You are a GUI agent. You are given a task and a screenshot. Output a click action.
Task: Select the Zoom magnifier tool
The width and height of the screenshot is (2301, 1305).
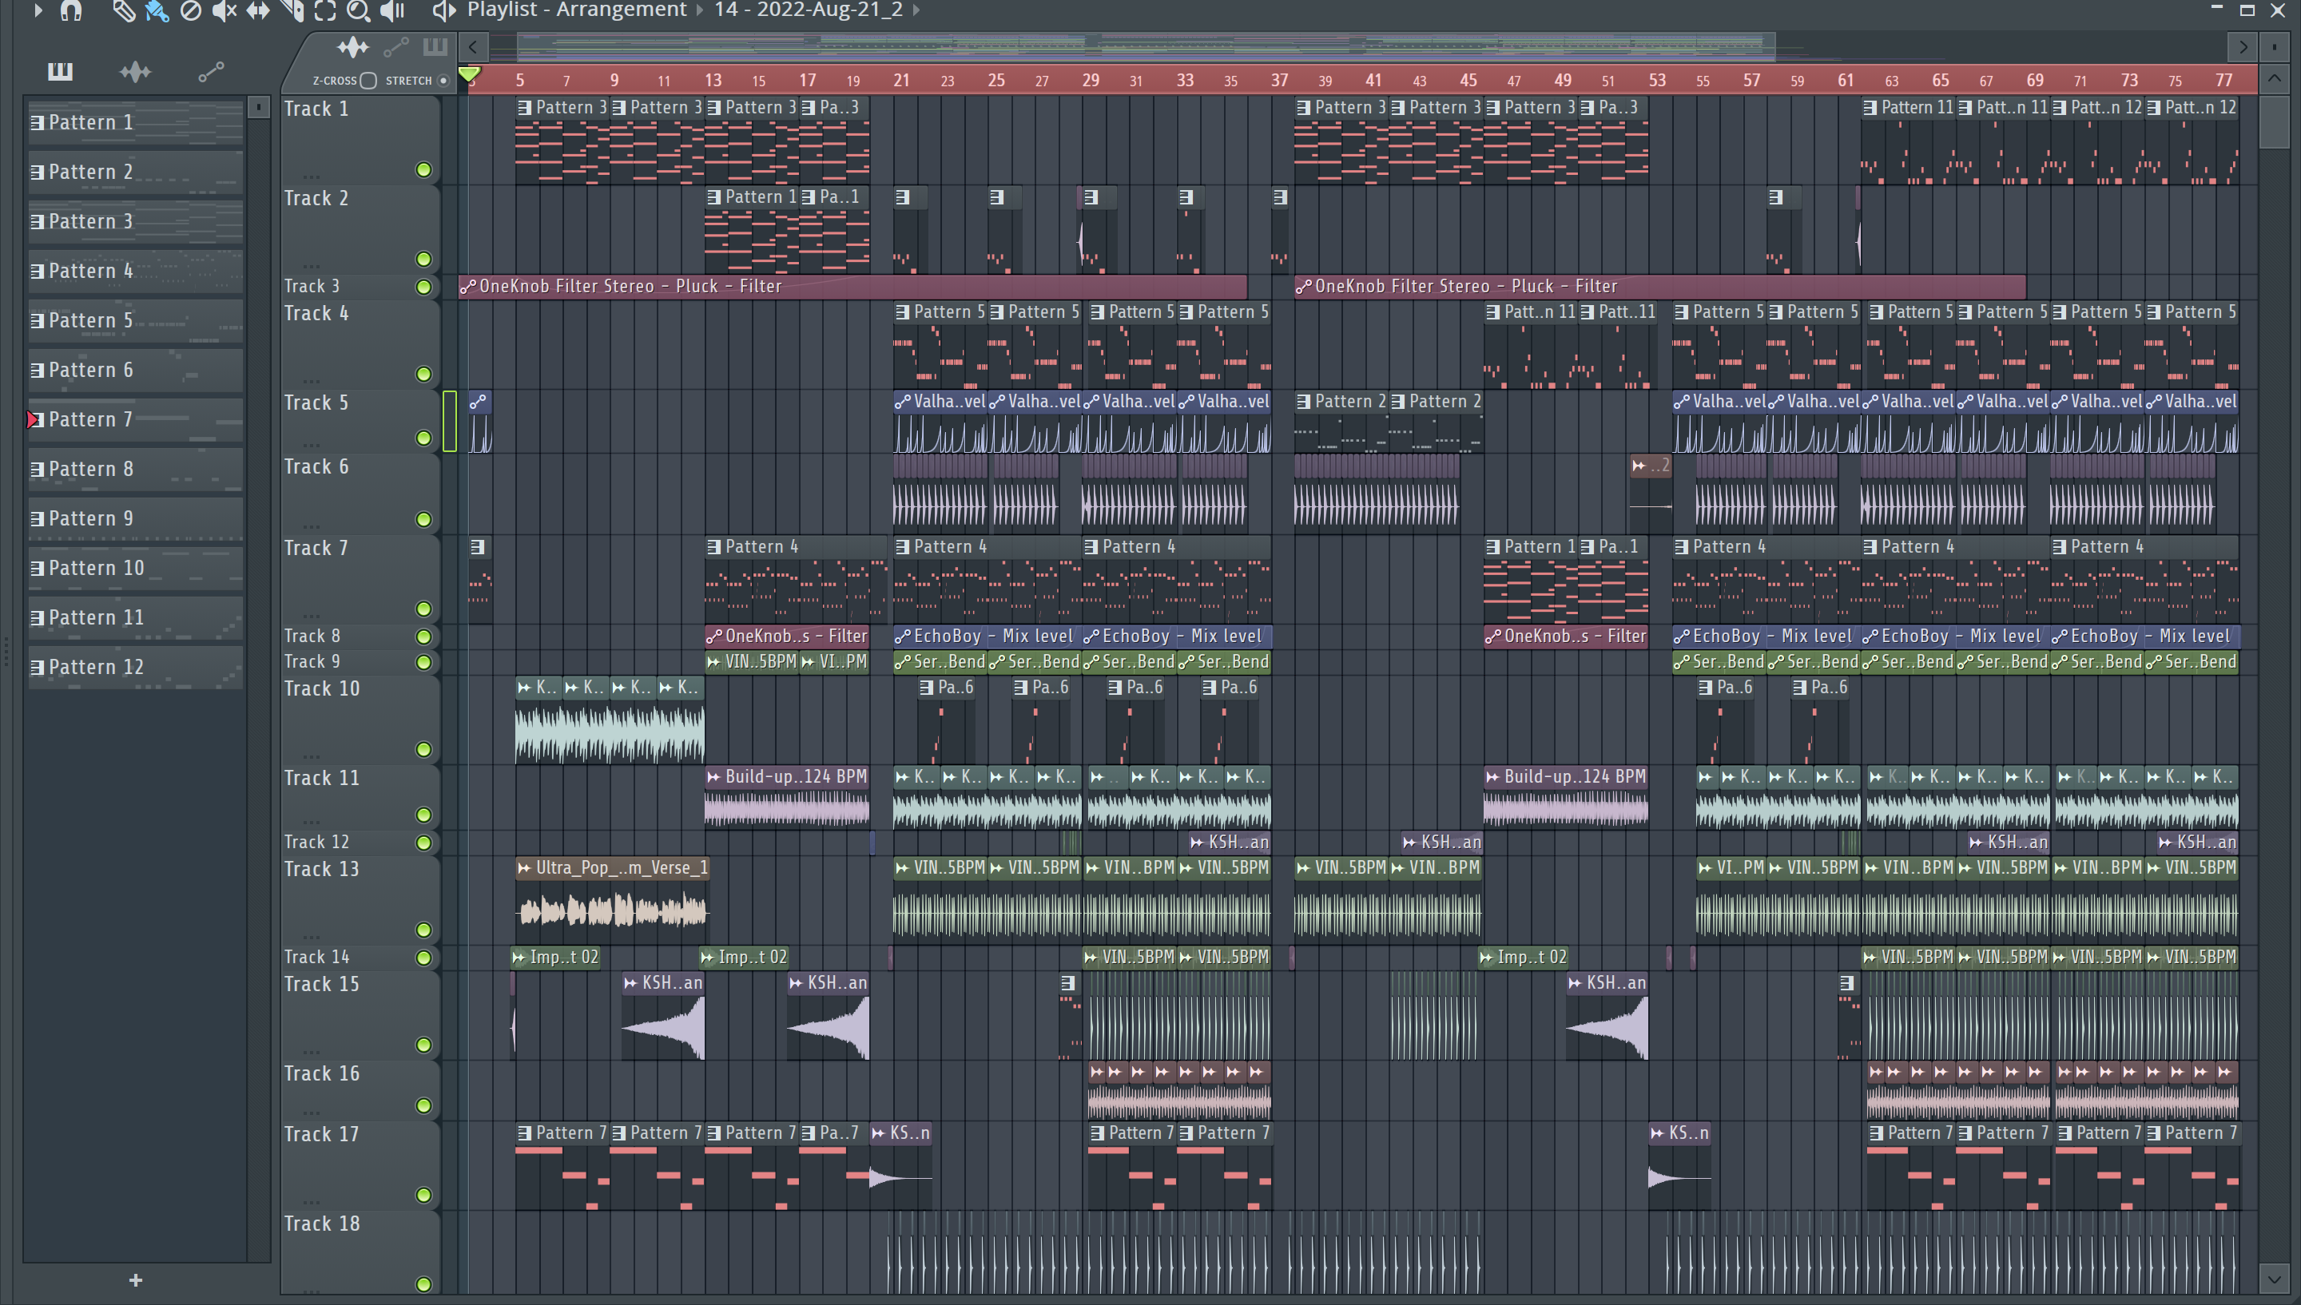(359, 10)
